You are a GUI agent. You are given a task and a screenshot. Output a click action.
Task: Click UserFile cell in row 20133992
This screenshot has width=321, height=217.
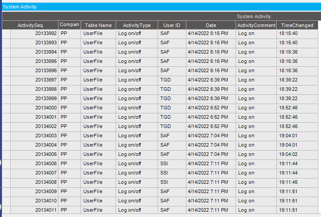point(98,34)
